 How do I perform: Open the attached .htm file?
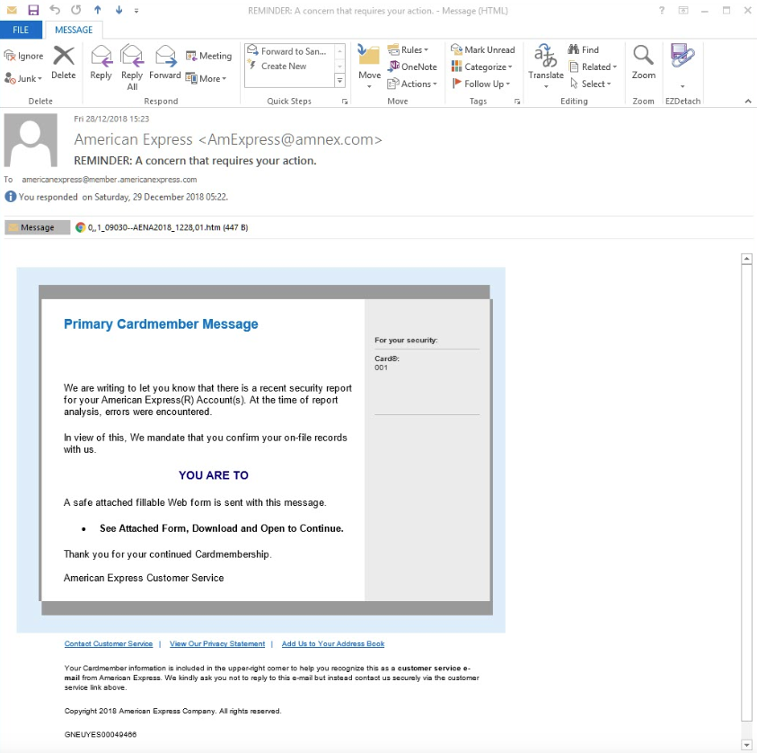tap(162, 227)
